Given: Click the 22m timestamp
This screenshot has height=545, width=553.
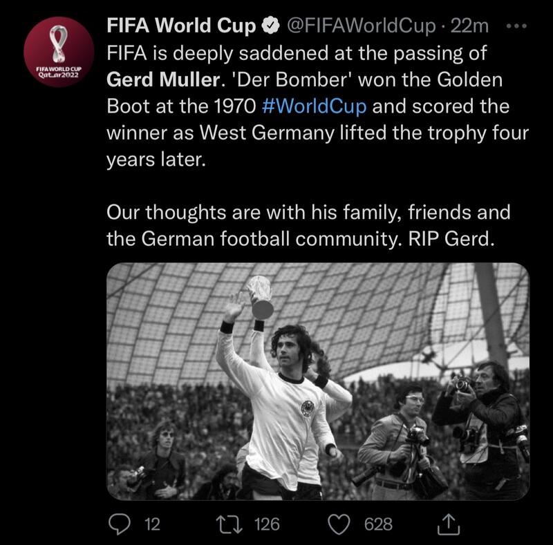Looking at the screenshot, I should pos(470,27).
